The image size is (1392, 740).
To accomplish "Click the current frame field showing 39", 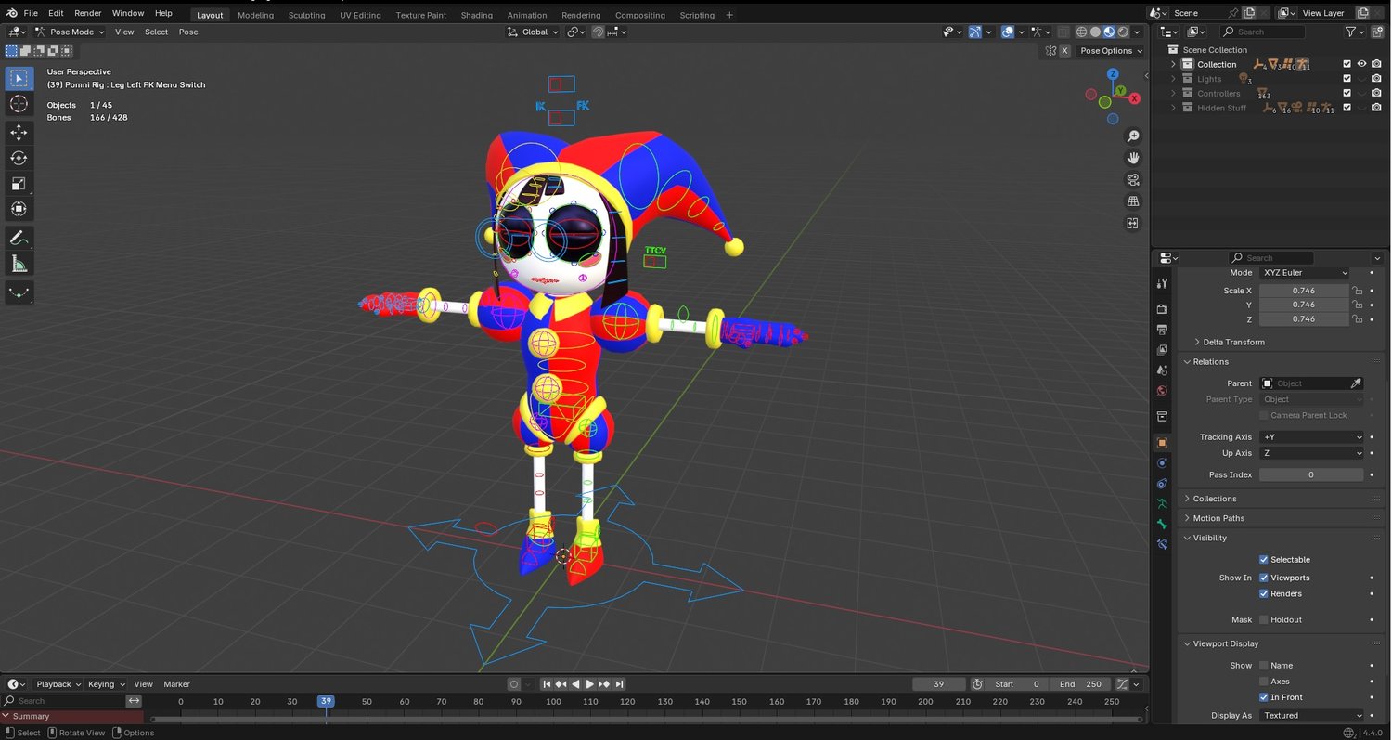I will coord(938,684).
